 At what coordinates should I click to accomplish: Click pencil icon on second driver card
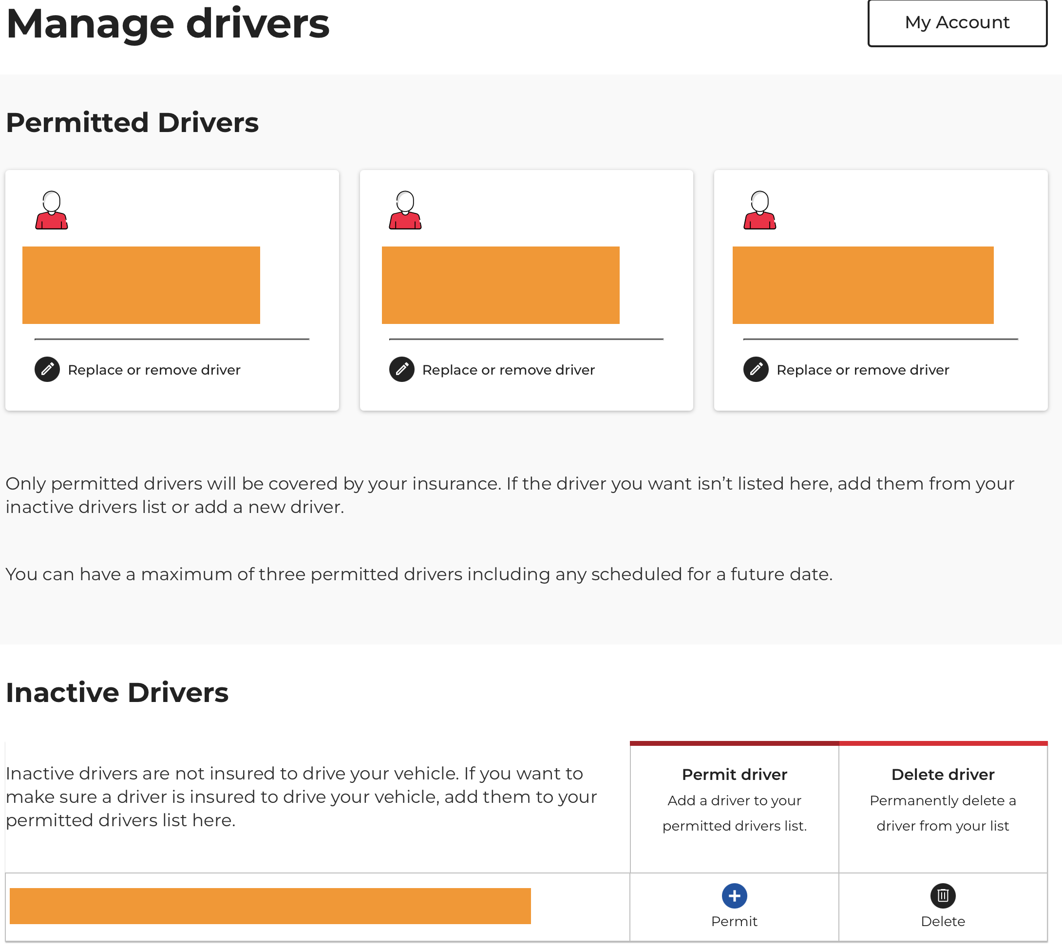pos(401,370)
